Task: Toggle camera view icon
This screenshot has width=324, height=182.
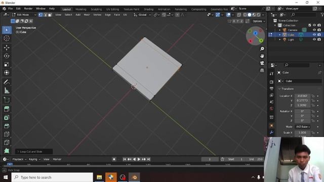Action: click(x=262, y=63)
